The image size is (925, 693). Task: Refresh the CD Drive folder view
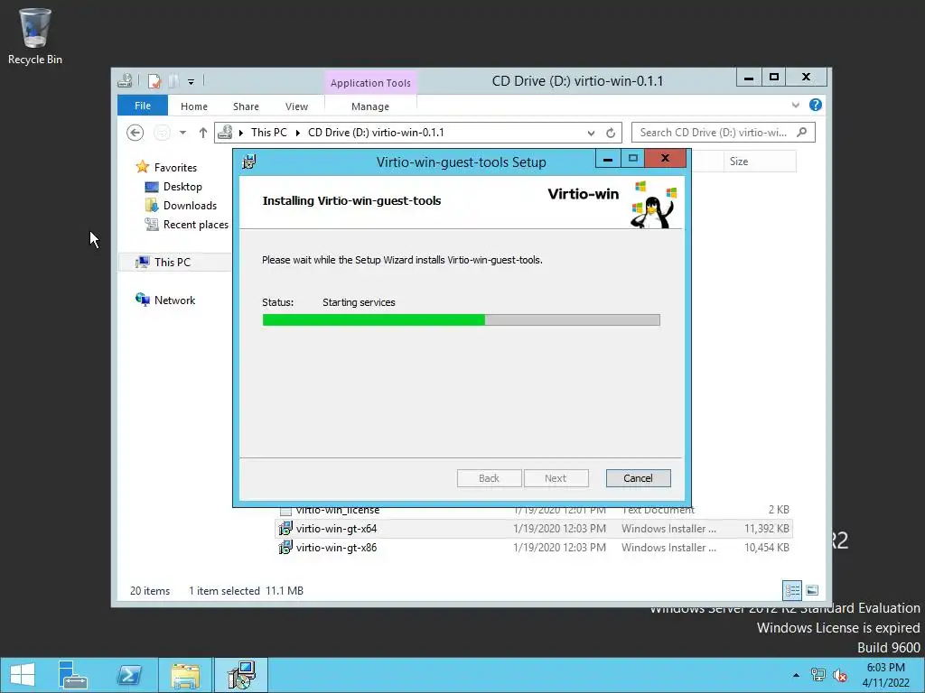611,134
